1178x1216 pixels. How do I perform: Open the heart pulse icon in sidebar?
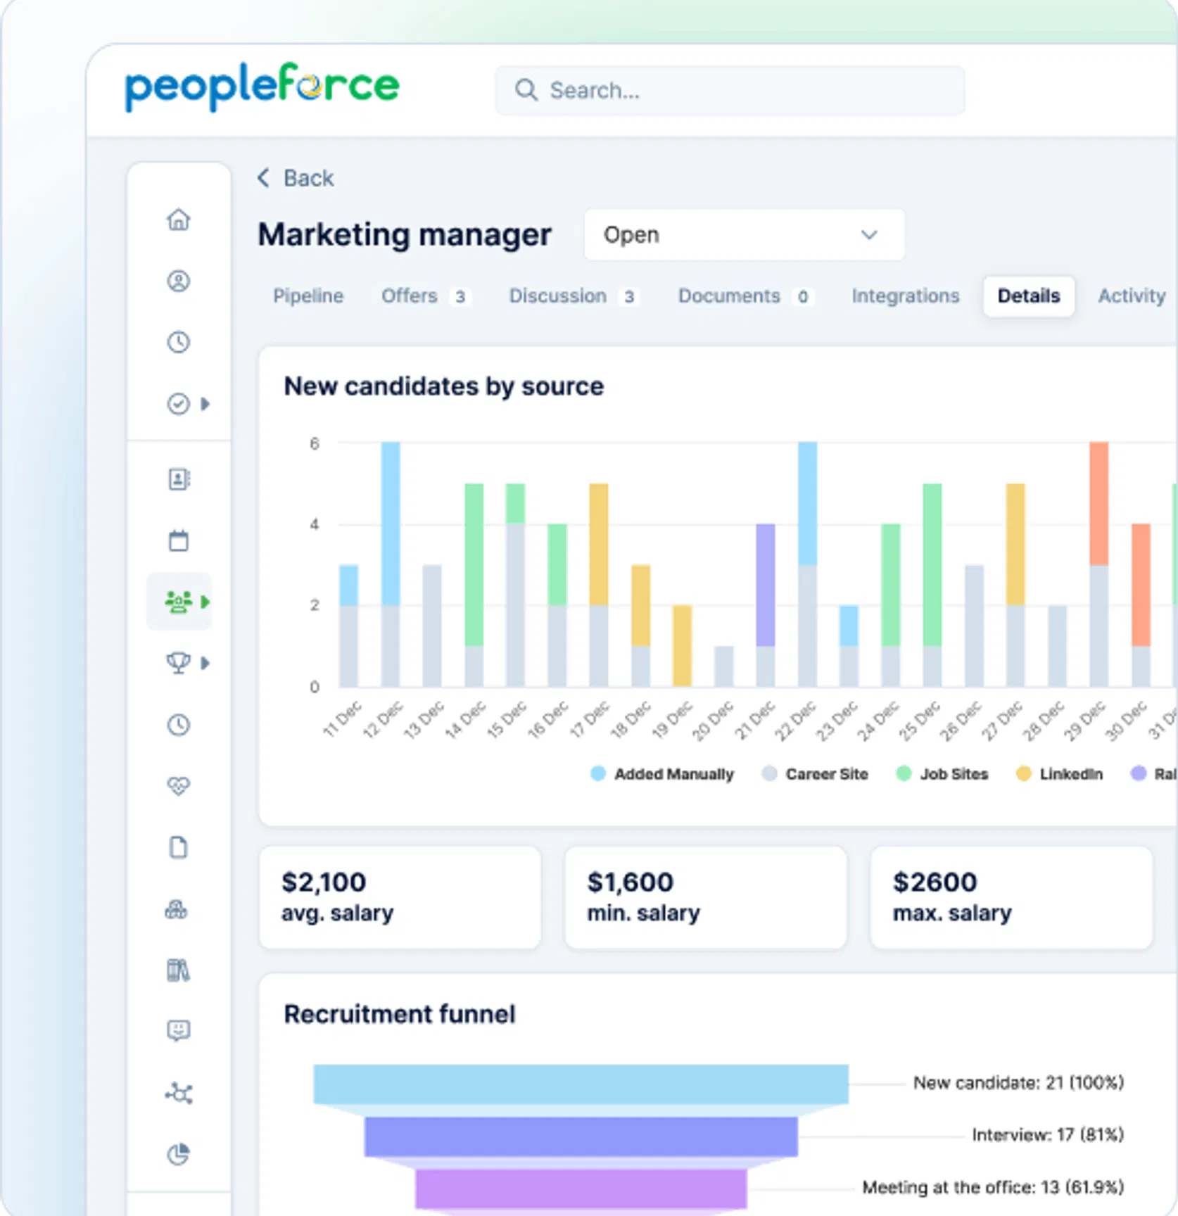(x=179, y=786)
